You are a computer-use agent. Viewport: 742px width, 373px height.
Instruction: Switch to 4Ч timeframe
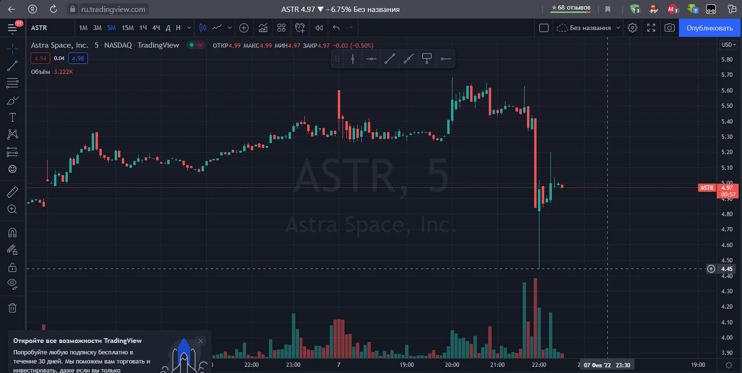pyautogui.click(x=156, y=28)
